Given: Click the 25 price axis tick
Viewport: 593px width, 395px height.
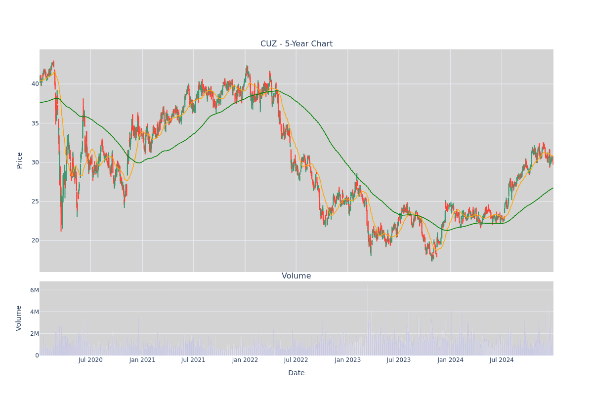Looking at the screenshot, I should click(35, 201).
